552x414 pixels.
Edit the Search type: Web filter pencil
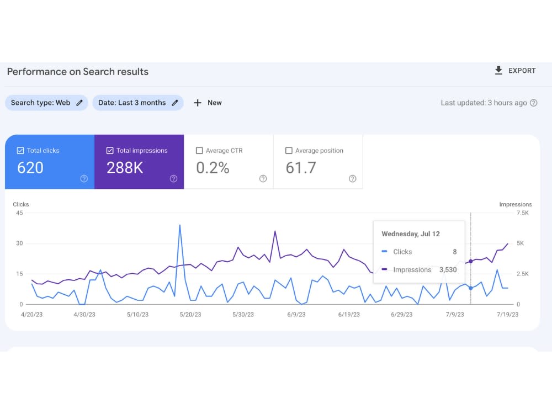click(x=79, y=103)
